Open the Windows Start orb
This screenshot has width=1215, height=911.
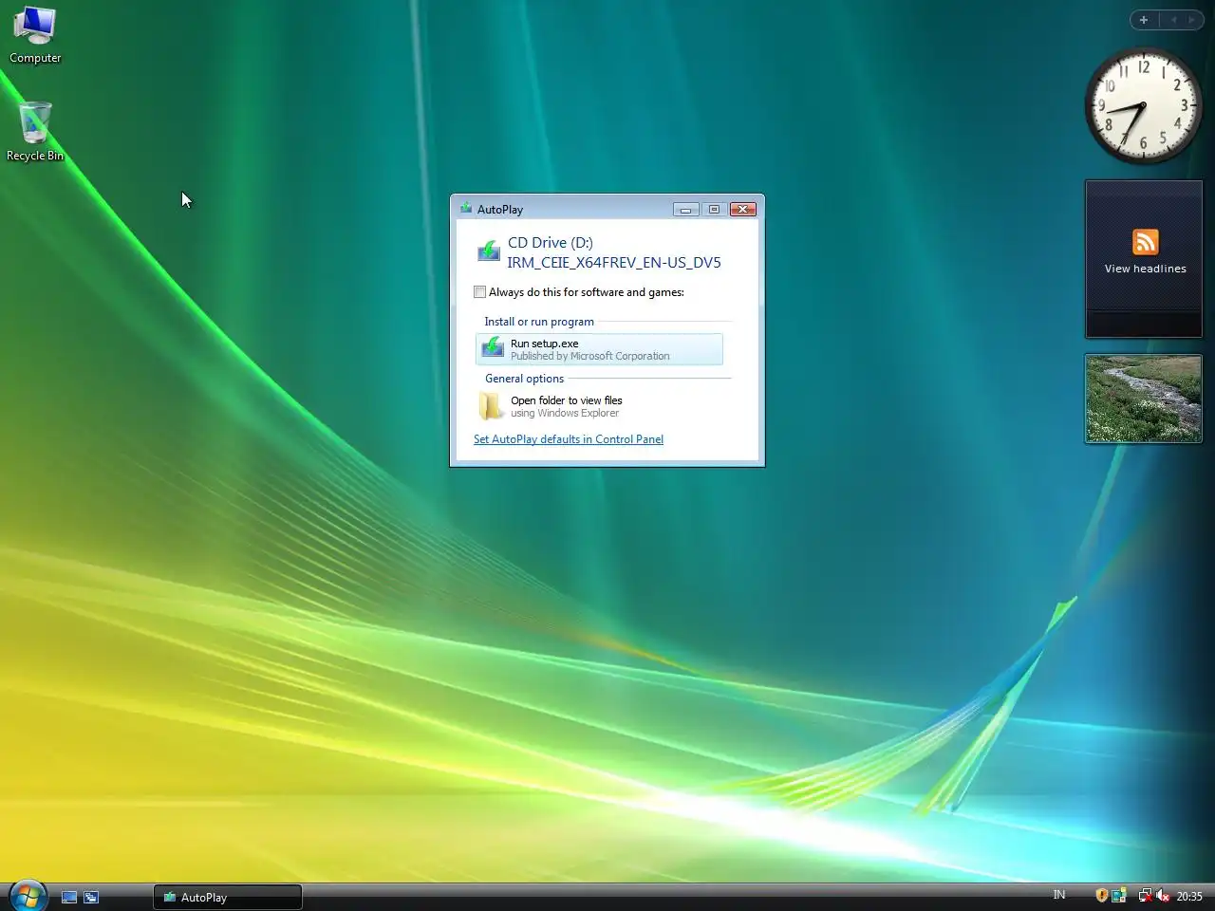[x=28, y=895]
